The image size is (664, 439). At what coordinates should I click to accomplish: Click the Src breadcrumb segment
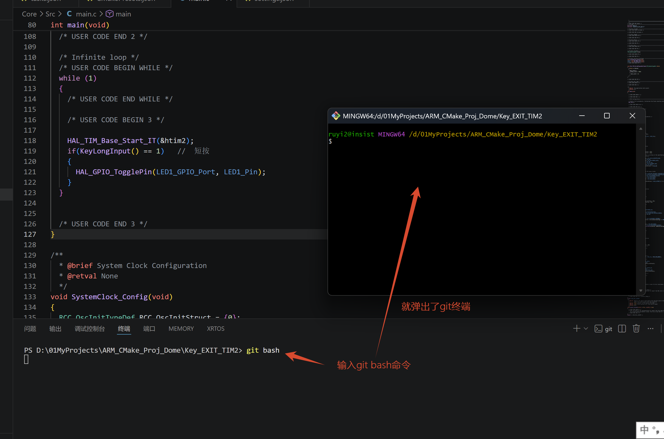coord(50,14)
